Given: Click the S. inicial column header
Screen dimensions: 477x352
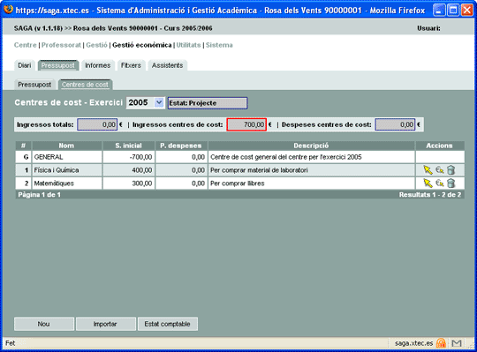Looking at the screenshot, I should (x=129, y=146).
